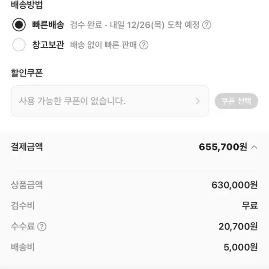Click the 결제금액 section header
This screenshot has height=269, width=269.
click(27, 147)
